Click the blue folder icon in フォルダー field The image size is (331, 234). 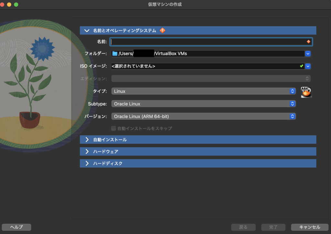[x=115, y=54]
